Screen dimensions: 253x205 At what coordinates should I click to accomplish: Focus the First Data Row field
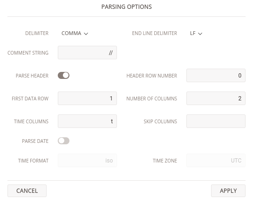pyautogui.click(x=87, y=98)
